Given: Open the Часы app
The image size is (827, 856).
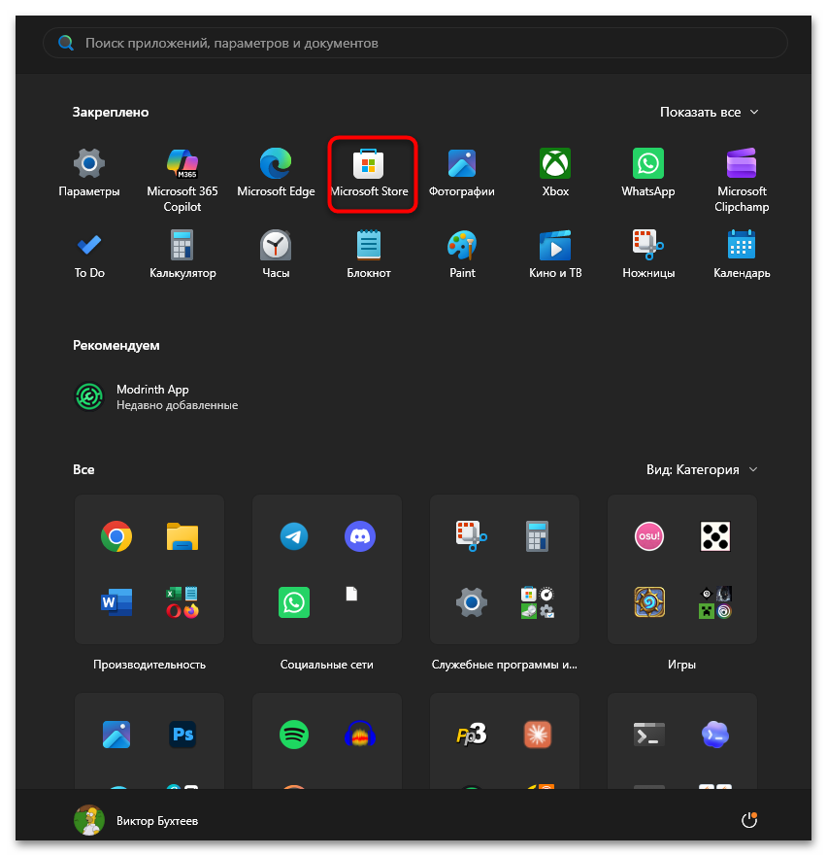Looking at the screenshot, I should 276,255.
